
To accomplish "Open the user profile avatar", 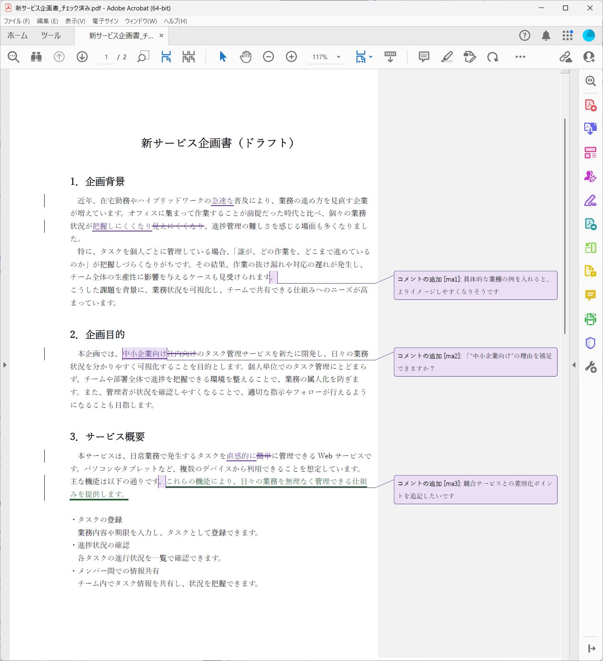I will pyautogui.click(x=589, y=35).
